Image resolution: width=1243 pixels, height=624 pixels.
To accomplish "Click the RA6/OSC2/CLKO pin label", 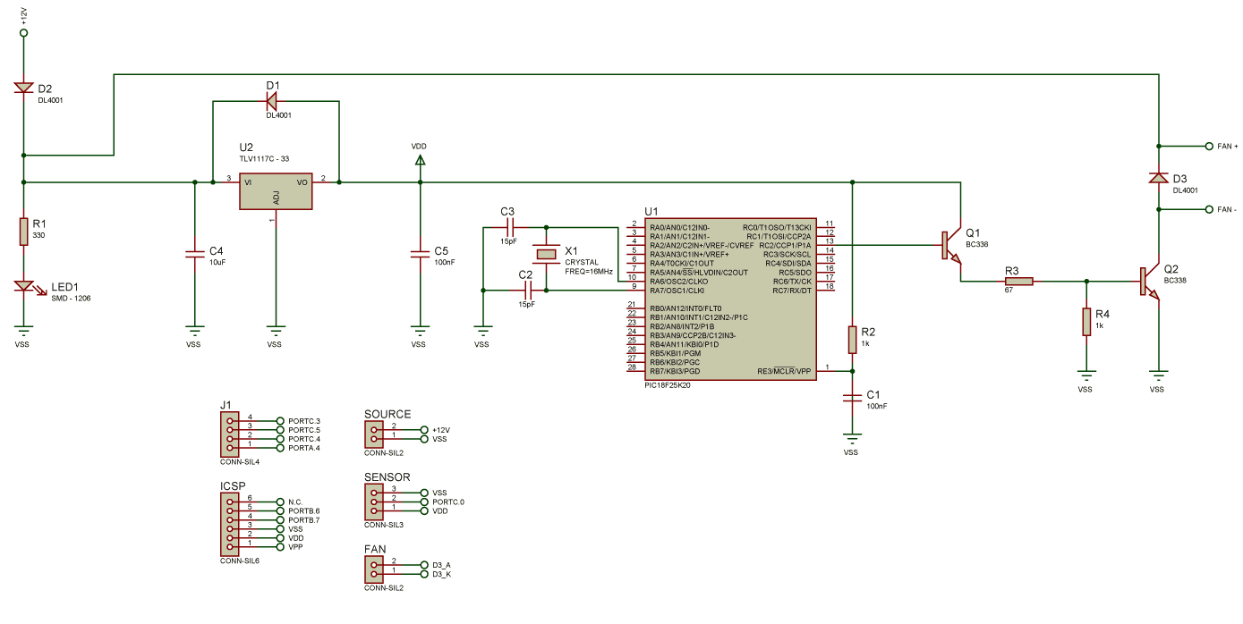I will point(678,281).
